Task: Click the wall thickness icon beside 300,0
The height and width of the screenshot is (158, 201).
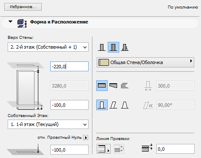Action: (148, 86)
